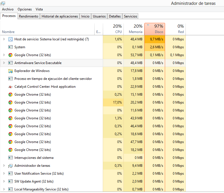Image resolution: width=224 pixels, height=193 pixels.
Task: Expand User Notification Service row
Action: pos(4,174)
